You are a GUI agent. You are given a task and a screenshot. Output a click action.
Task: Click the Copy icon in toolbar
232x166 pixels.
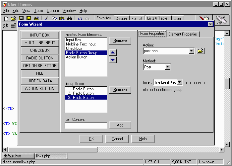(54, 19)
